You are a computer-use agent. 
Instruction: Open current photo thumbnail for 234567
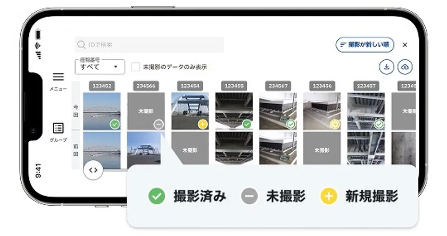[x=278, y=111]
